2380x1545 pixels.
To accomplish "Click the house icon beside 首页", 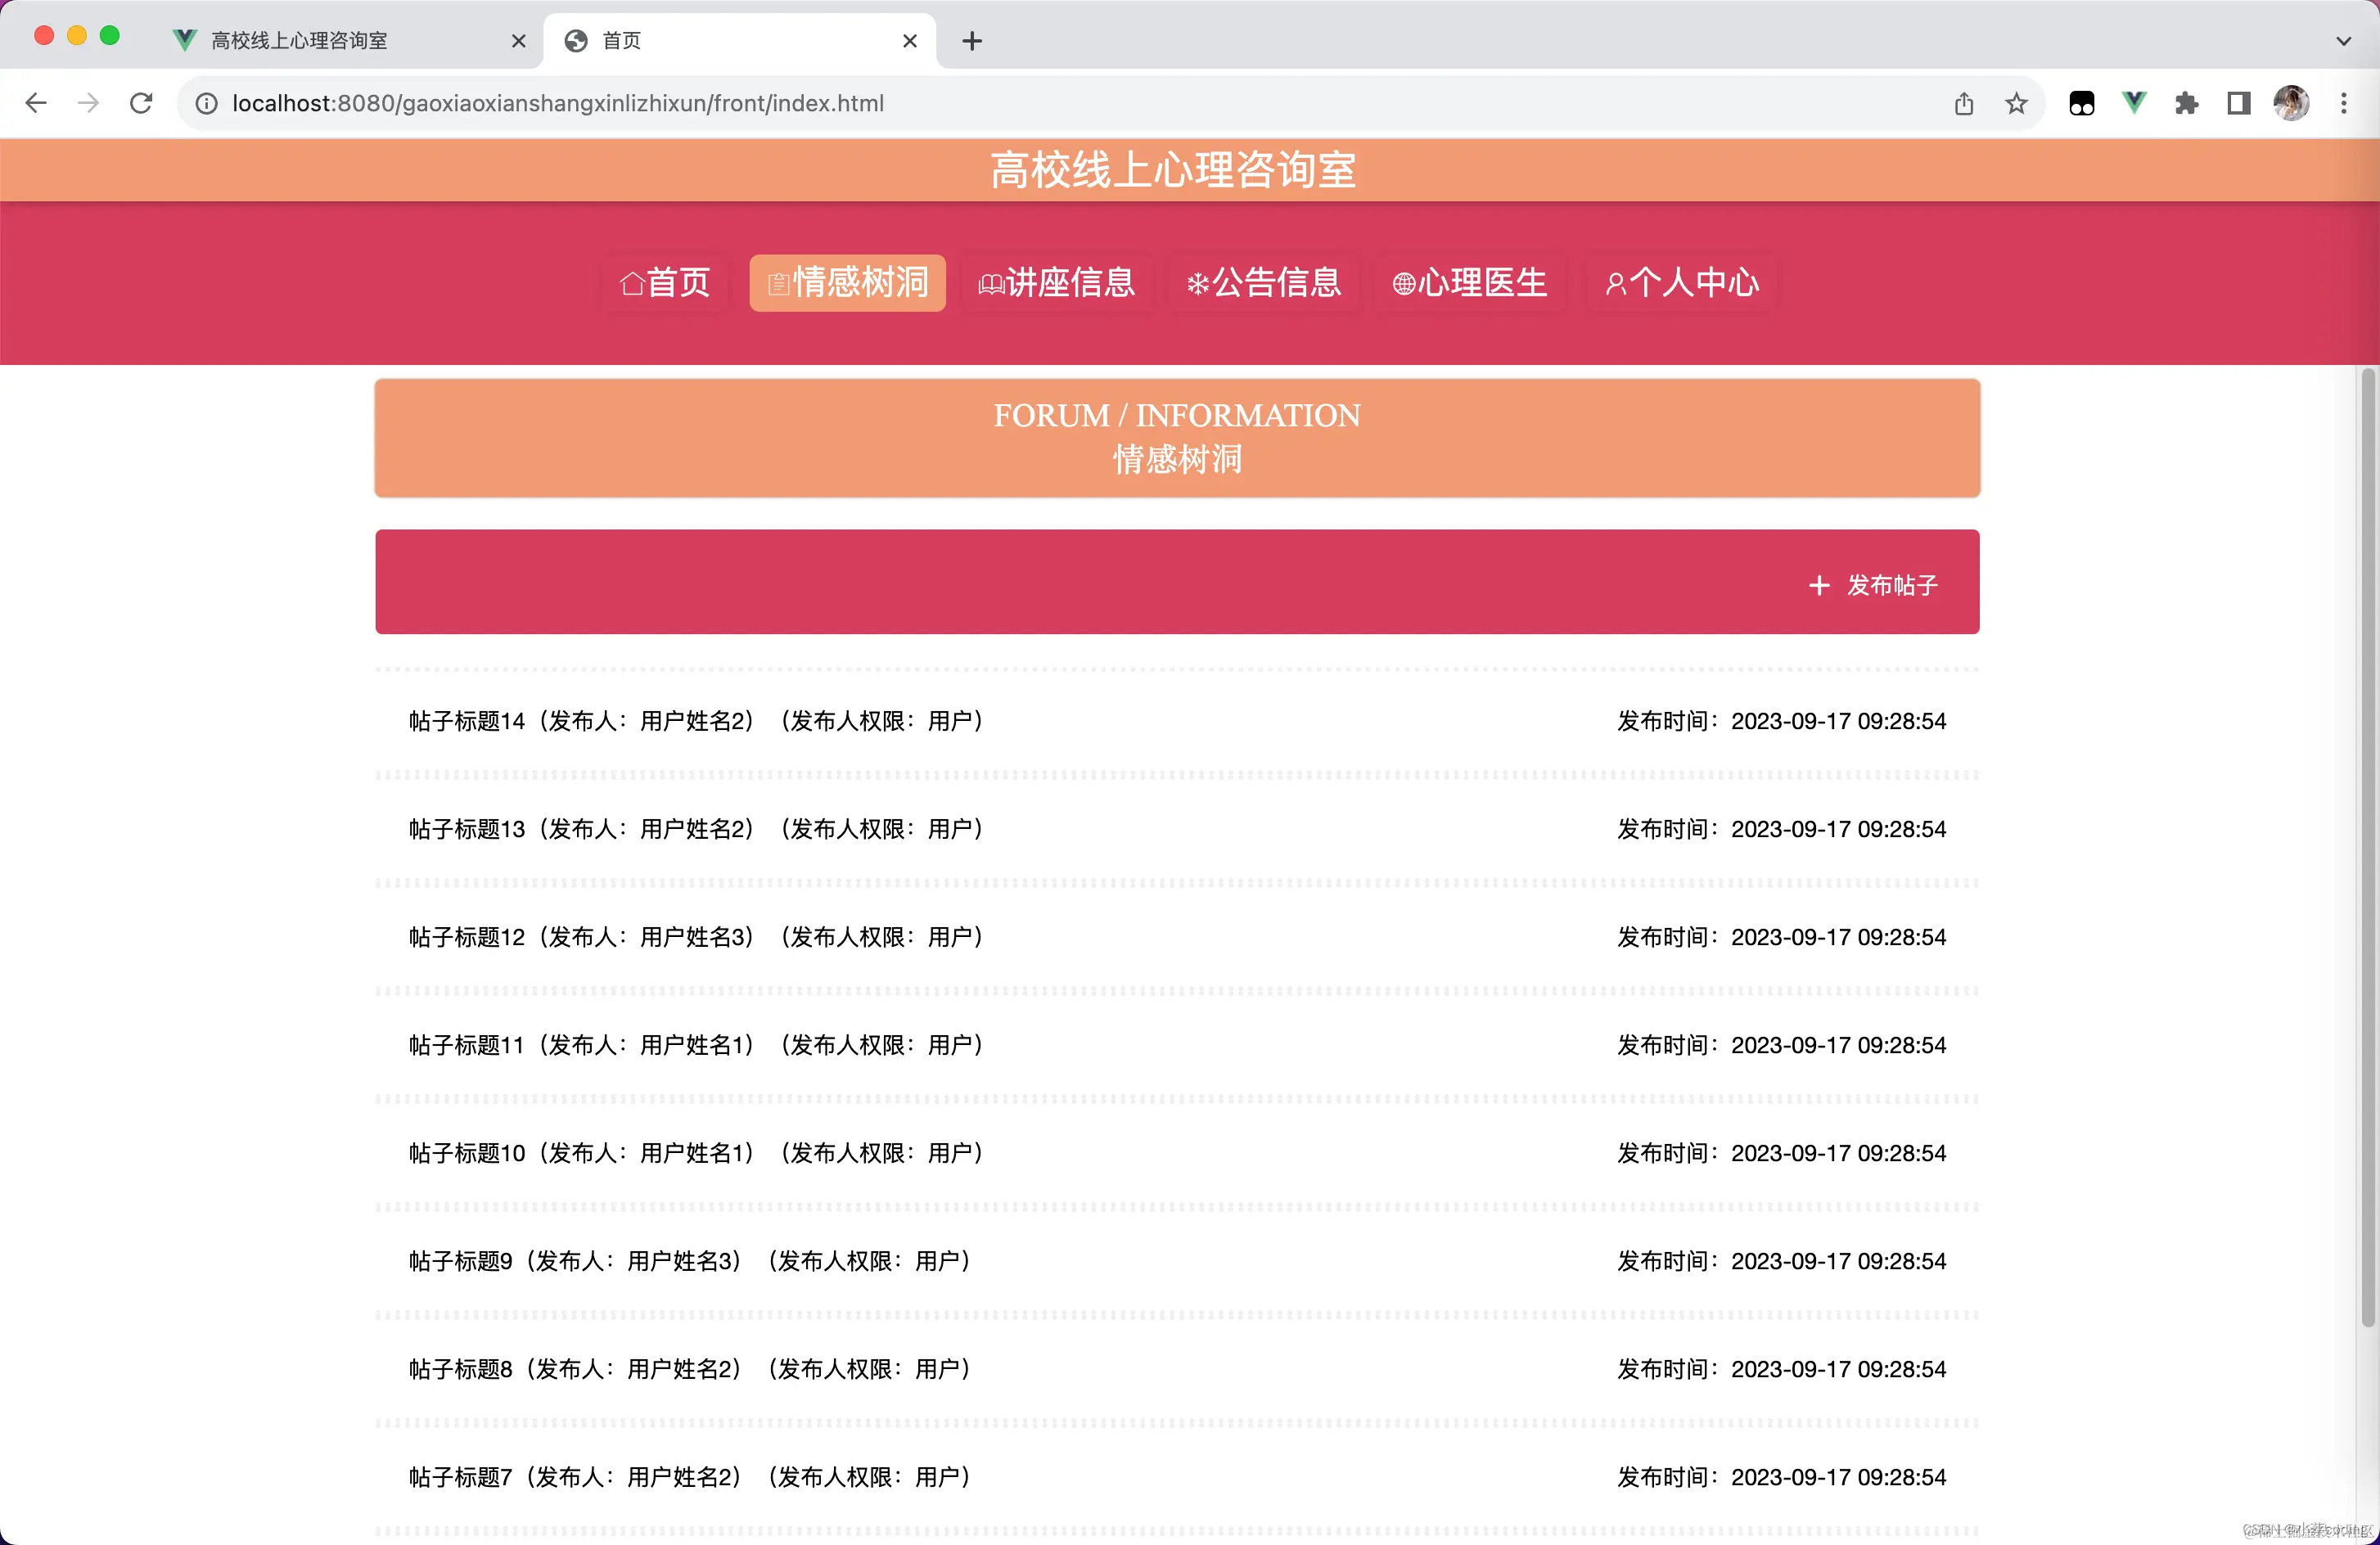I will (631, 283).
